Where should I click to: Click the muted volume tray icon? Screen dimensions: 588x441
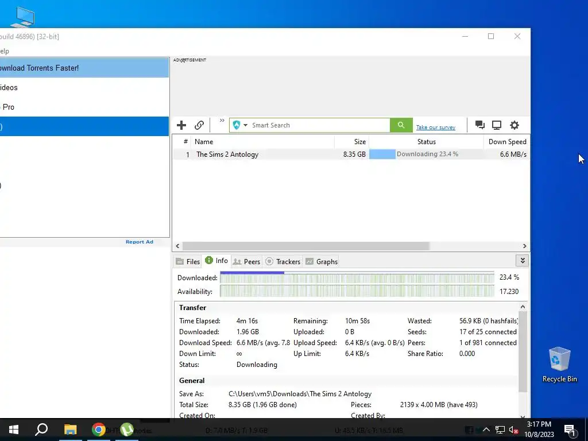(514, 430)
